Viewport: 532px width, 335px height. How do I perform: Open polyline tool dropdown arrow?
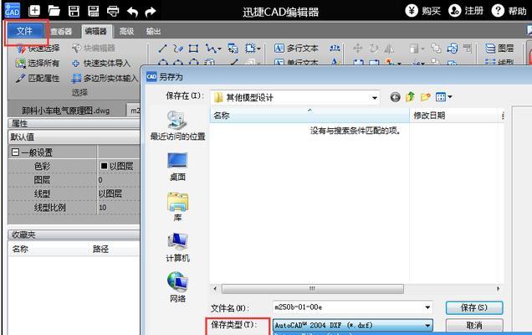click(219, 49)
